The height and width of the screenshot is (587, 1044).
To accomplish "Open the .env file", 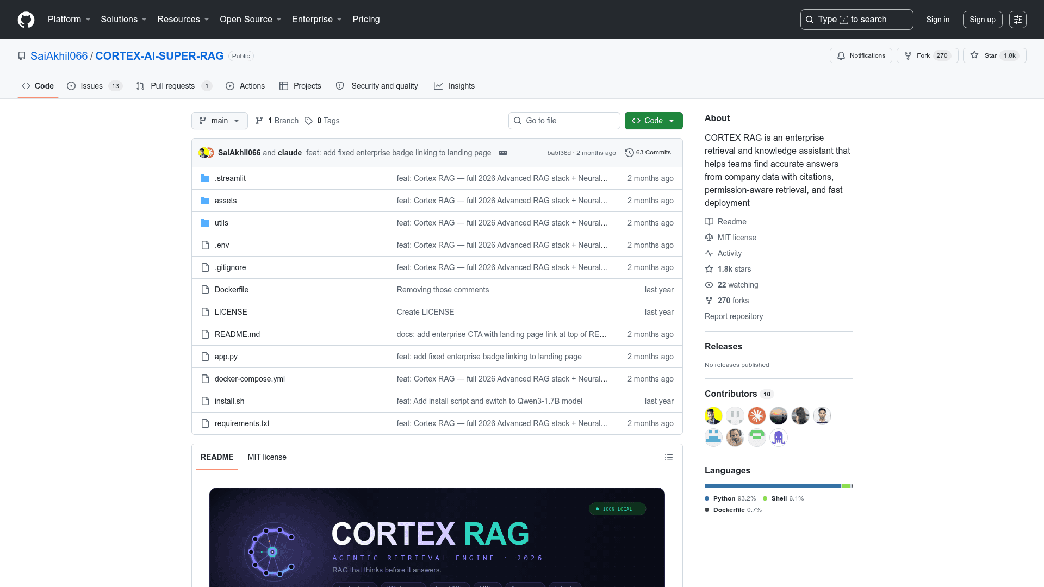I will pyautogui.click(x=222, y=245).
